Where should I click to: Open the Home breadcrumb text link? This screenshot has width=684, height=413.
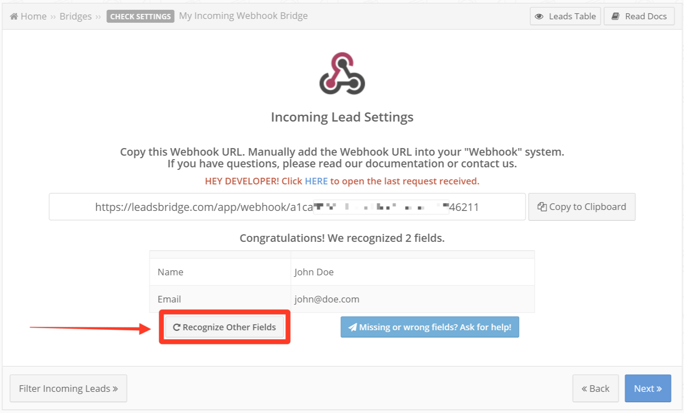coord(33,16)
